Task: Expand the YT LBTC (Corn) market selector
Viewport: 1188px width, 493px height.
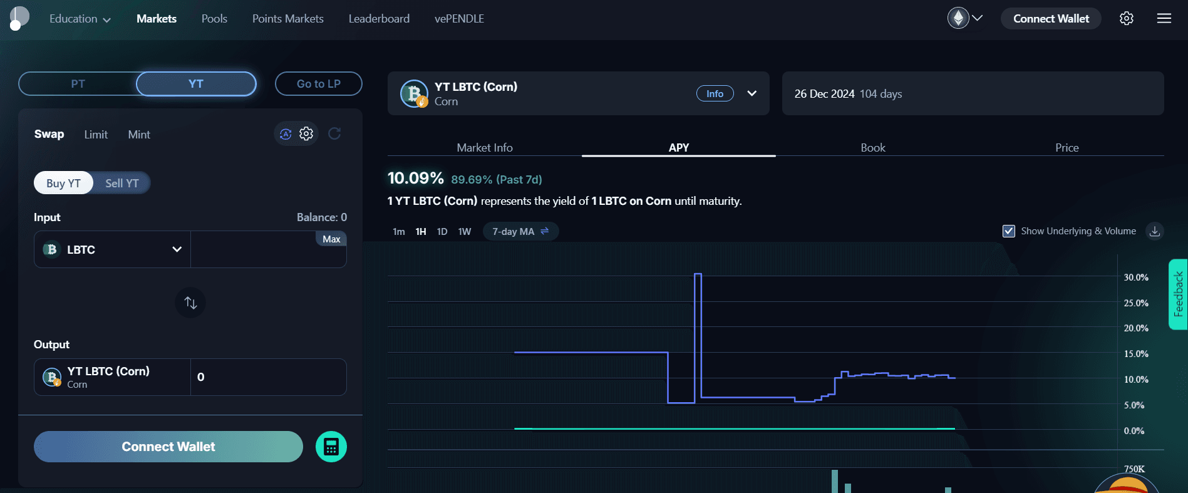Action: 752,93
